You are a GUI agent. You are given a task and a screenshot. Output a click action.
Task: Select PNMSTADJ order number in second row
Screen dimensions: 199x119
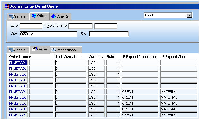(x=18, y=69)
